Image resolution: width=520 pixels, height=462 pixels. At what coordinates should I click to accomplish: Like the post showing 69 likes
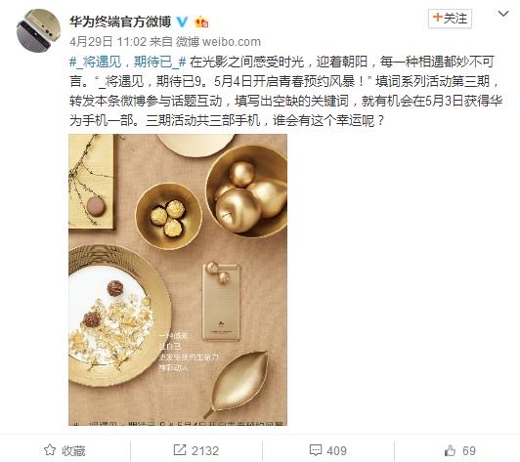[460, 450]
